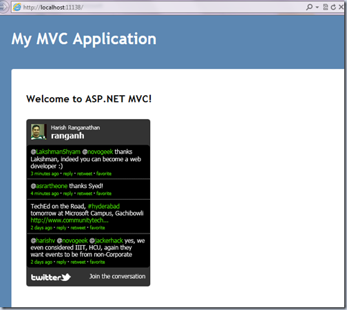Retweet the thanks Syed tweet
Screen dimensions: 347x310
(85, 194)
